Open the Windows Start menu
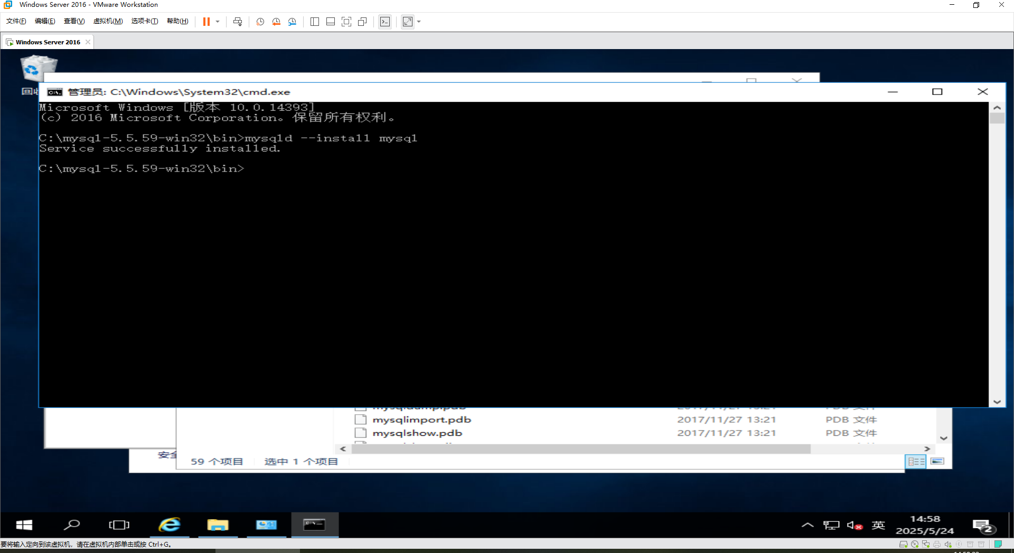This screenshot has width=1014, height=553. pyautogui.click(x=24, y=525)
